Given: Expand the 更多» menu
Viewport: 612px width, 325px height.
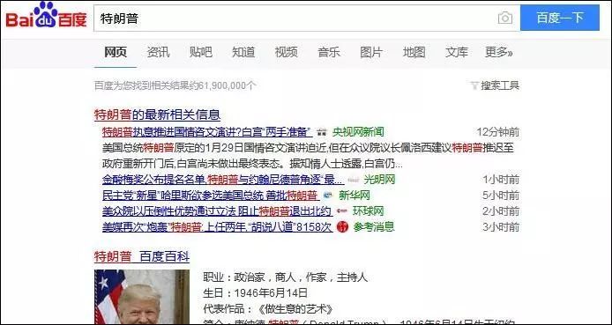Looking at the screenshot, I should tap(499, 52).
